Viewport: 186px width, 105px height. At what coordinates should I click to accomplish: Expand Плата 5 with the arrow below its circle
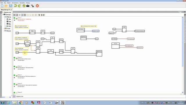pos(14,86)
